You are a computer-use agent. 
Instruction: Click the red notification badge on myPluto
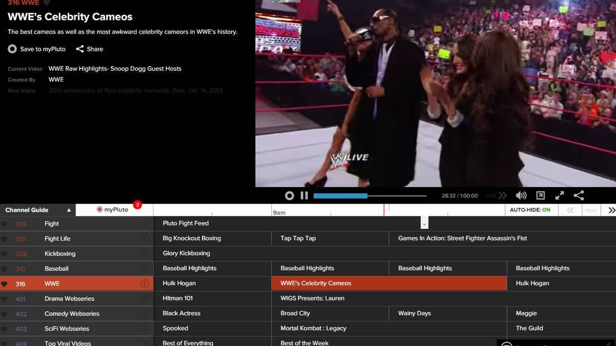137,205
